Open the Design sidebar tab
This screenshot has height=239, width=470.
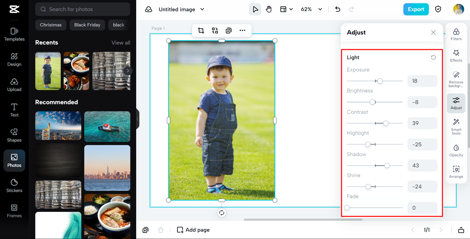coord(14,59)
